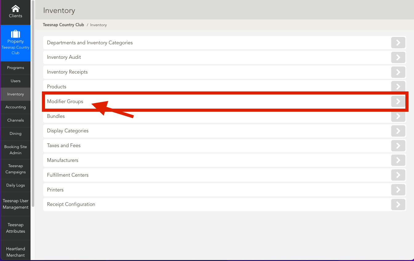414x261 pixels.
Task: Open Daily Logs in sidebar
Action: click(x=15, y=185)
